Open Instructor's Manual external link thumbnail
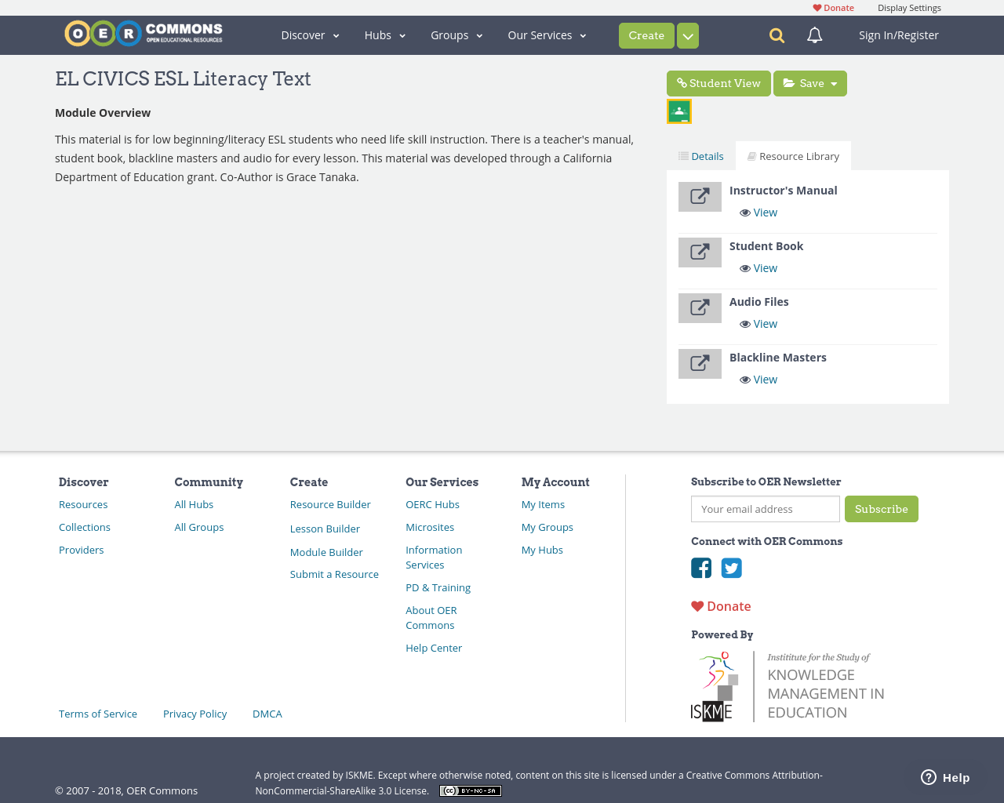Image resolution: width=1004 pixels, height=803 pixels. click(700, 197)
